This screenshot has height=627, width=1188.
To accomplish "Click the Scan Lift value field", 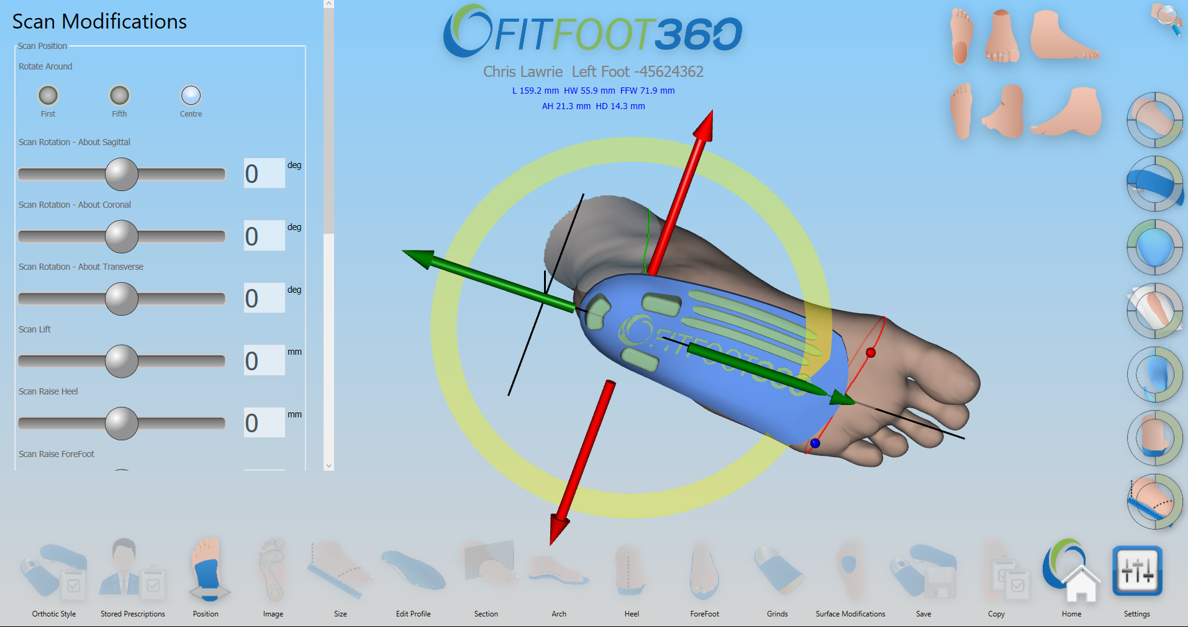I will click(264, 360).
